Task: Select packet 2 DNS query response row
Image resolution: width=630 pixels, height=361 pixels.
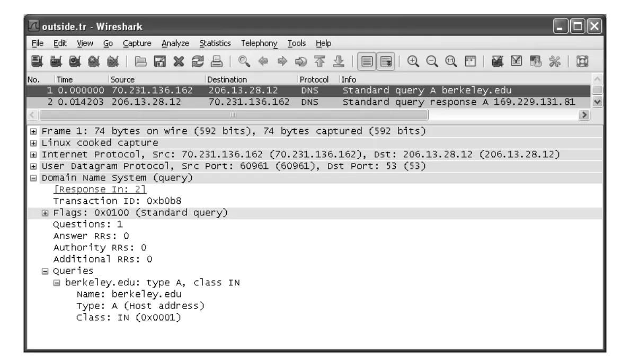Action: [x=308, y=102]
